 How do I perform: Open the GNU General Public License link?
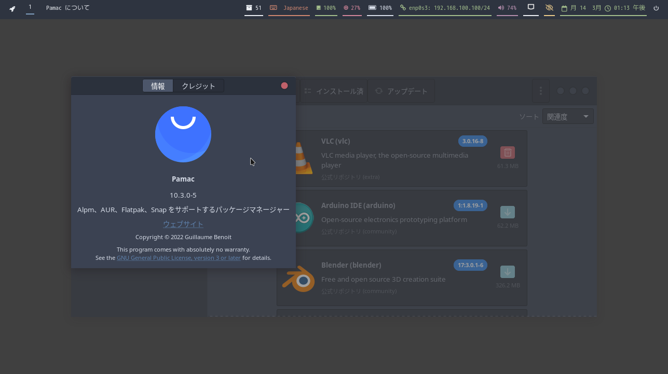[x=179, y=258]
